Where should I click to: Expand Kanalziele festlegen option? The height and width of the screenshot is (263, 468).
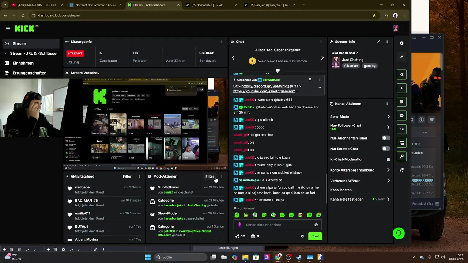click(x=388, y=199)
